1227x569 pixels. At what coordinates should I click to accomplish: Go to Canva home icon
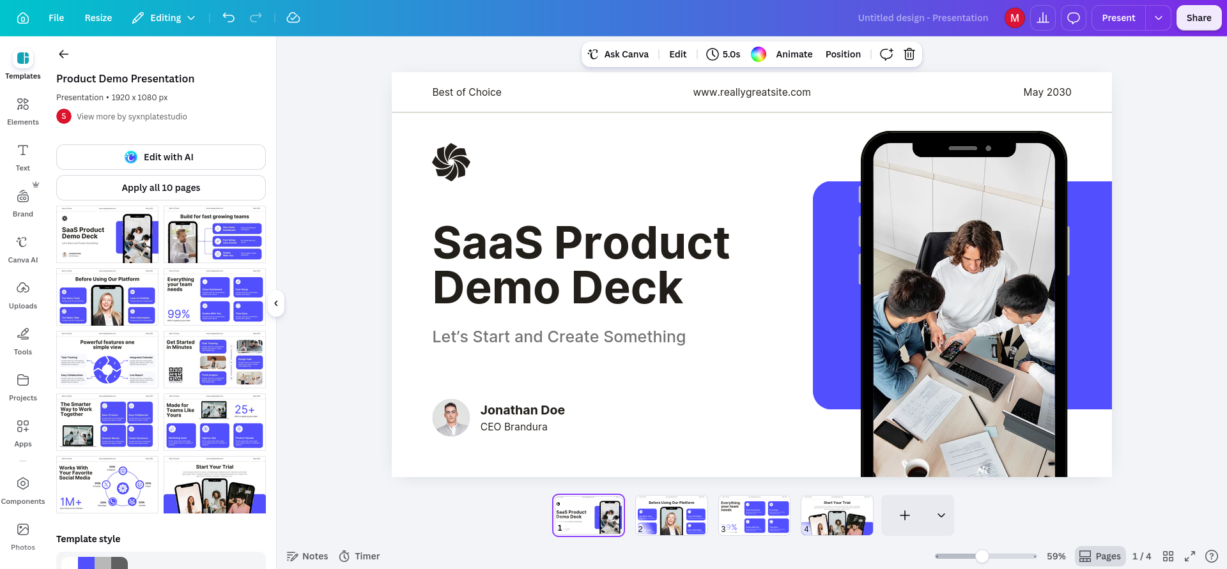(23, 18)
